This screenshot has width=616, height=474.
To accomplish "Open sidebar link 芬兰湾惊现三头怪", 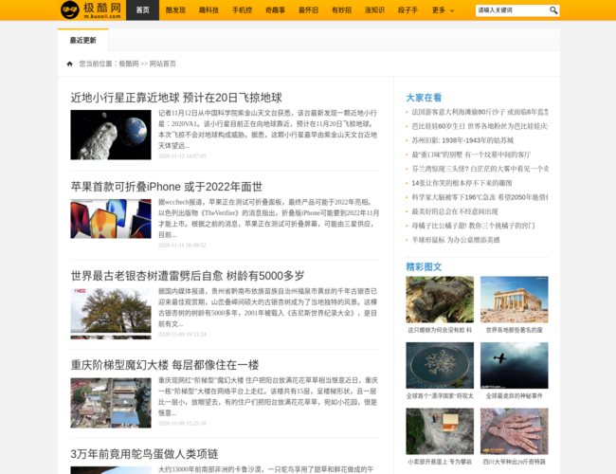I will pos(480,169).
